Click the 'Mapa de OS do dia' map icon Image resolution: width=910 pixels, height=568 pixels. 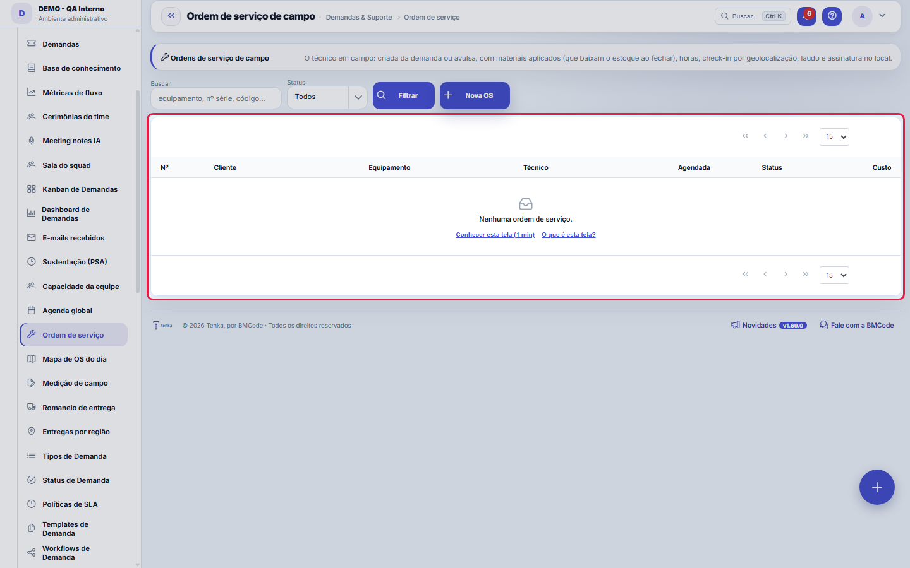pos(32,359)
